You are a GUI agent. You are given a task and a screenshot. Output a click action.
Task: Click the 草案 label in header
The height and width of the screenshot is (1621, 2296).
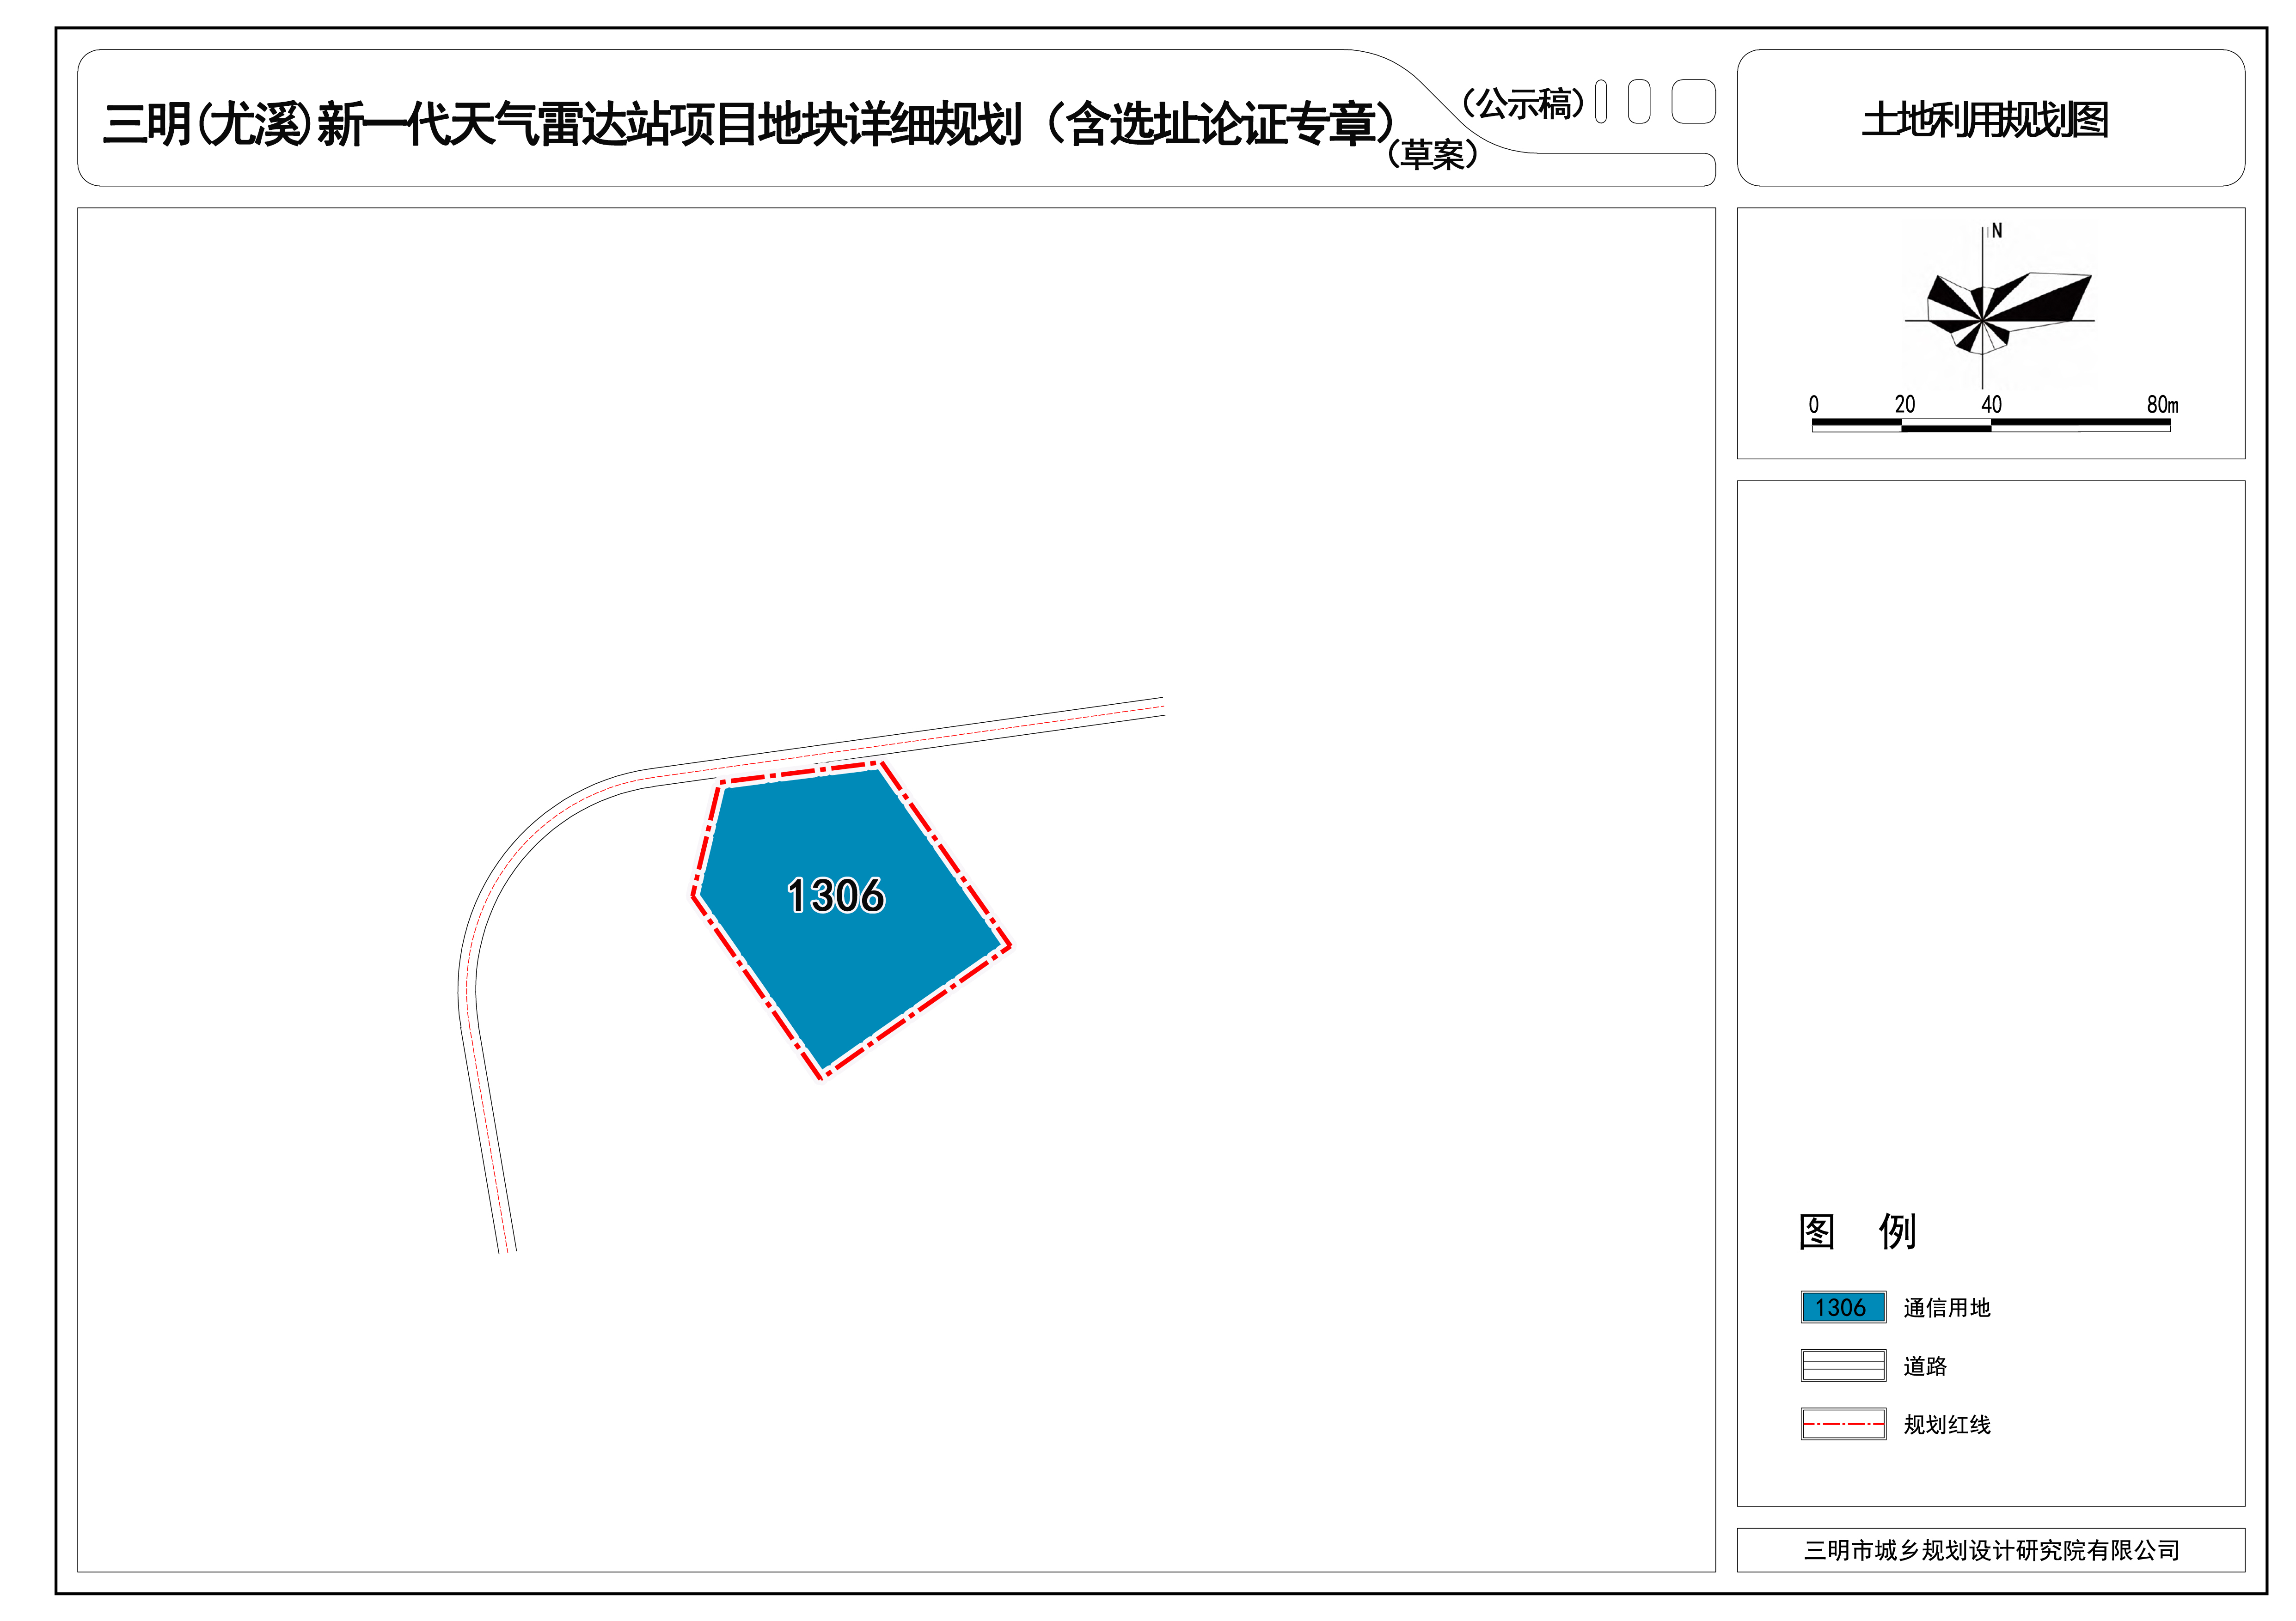pos(1433,155)
